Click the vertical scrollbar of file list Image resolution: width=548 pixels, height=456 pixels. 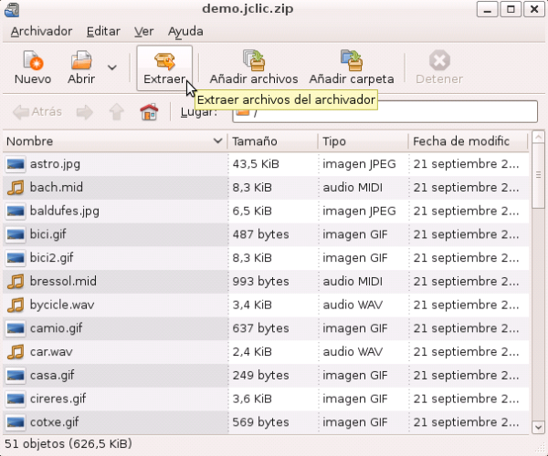tap(539, 274)
